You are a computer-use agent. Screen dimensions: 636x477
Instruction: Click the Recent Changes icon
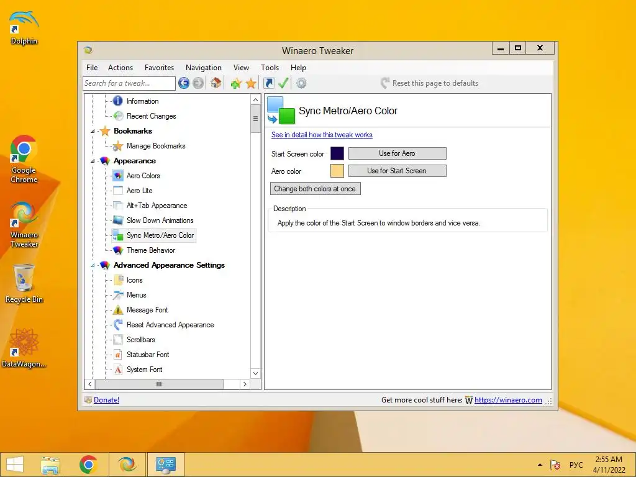tap(118, 116)
